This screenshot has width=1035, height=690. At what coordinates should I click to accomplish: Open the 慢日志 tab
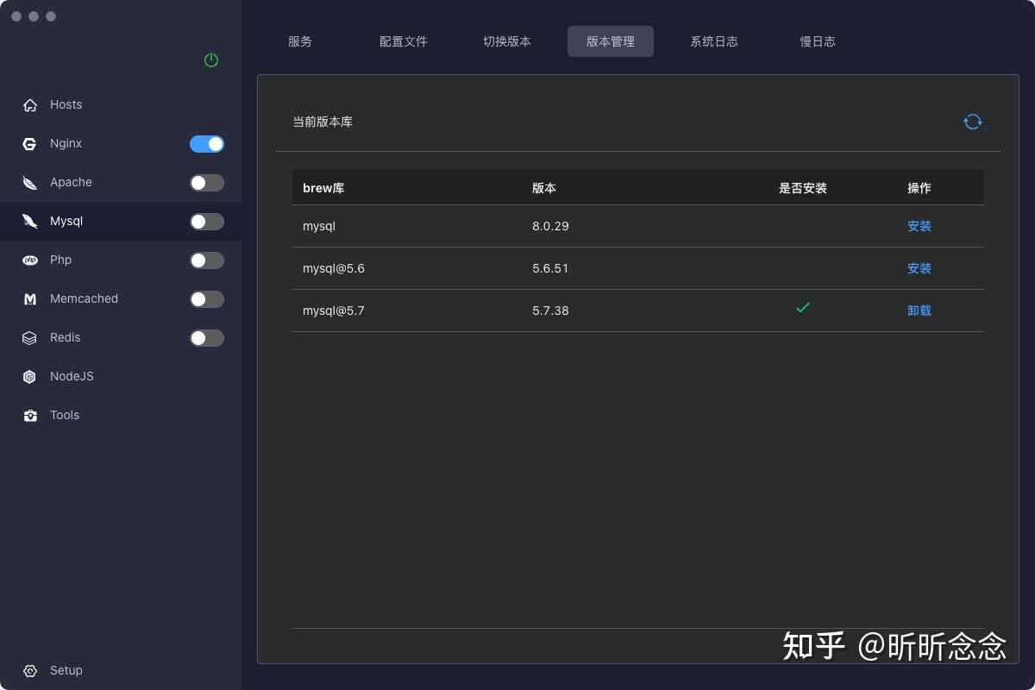pos(818,41)
